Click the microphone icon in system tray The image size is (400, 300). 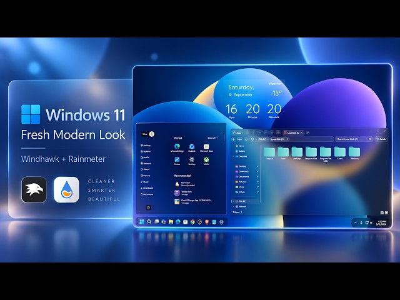(x=361, y=222)
